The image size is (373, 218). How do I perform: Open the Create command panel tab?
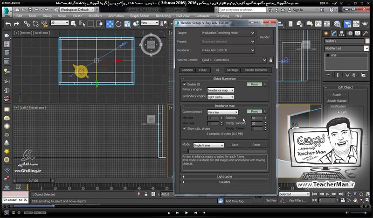326,33
